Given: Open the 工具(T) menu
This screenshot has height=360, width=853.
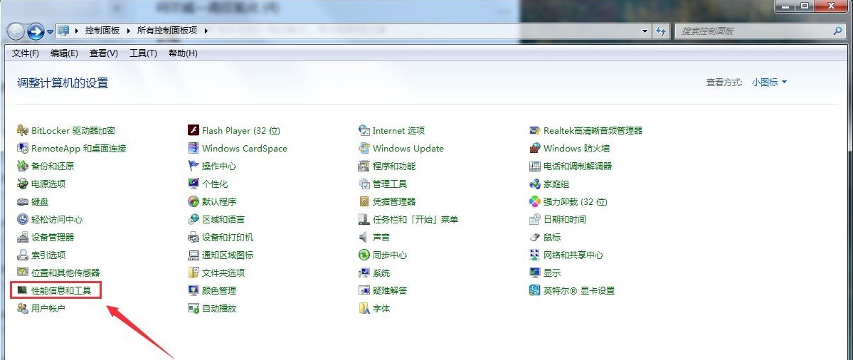Looking at the screenshot, I should coord(143,53).
